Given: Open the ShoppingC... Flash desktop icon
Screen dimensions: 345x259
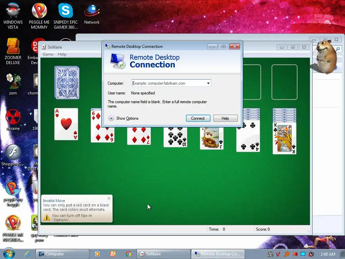Looking at the screenshot, I should coord(13,155).
